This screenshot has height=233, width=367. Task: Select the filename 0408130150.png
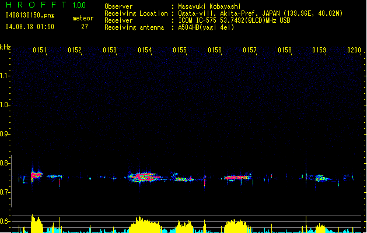coord(30,15)
